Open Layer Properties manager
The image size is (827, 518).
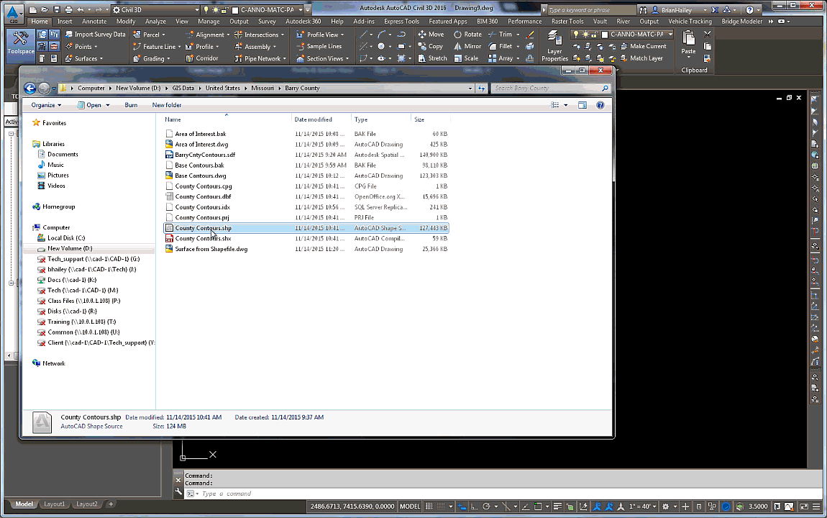(x=554, y=47)
